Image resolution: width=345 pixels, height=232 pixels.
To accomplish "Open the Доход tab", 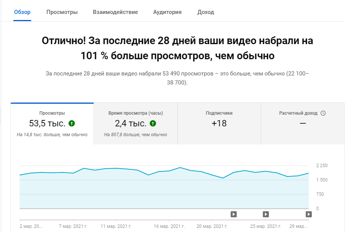I will [205, 12].
